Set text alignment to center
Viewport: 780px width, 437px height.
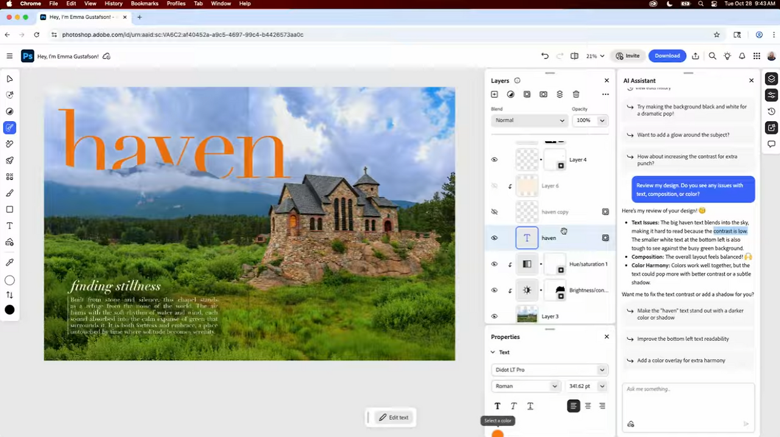click(x=588, y=406)
